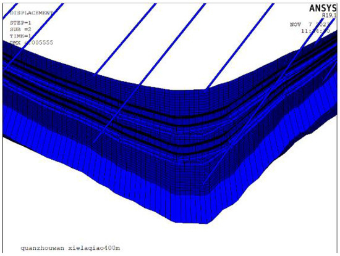Viewport: 340px width, 256px height.
Task: Select the NOV 7 date stamp
Action: coord(310,24)
